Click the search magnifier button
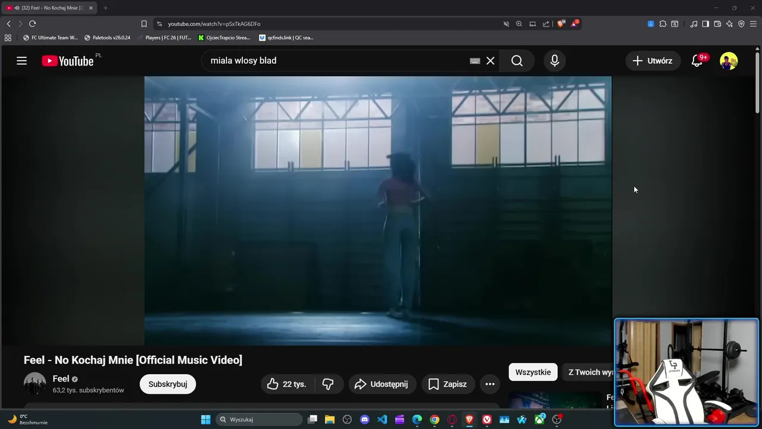 pos(517,61)
